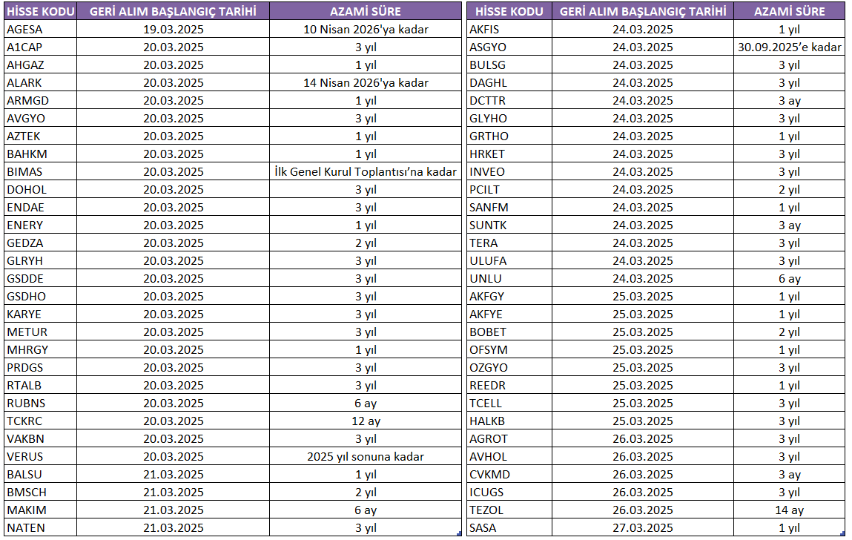Select the INVEO stock code
852x540 pixels.
(509, 172)
